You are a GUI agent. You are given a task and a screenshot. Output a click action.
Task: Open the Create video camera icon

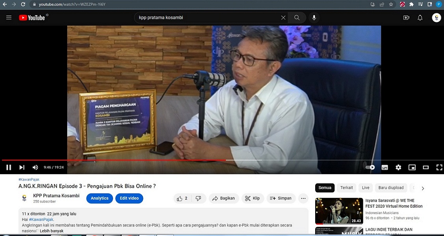(x=406, y=18)
